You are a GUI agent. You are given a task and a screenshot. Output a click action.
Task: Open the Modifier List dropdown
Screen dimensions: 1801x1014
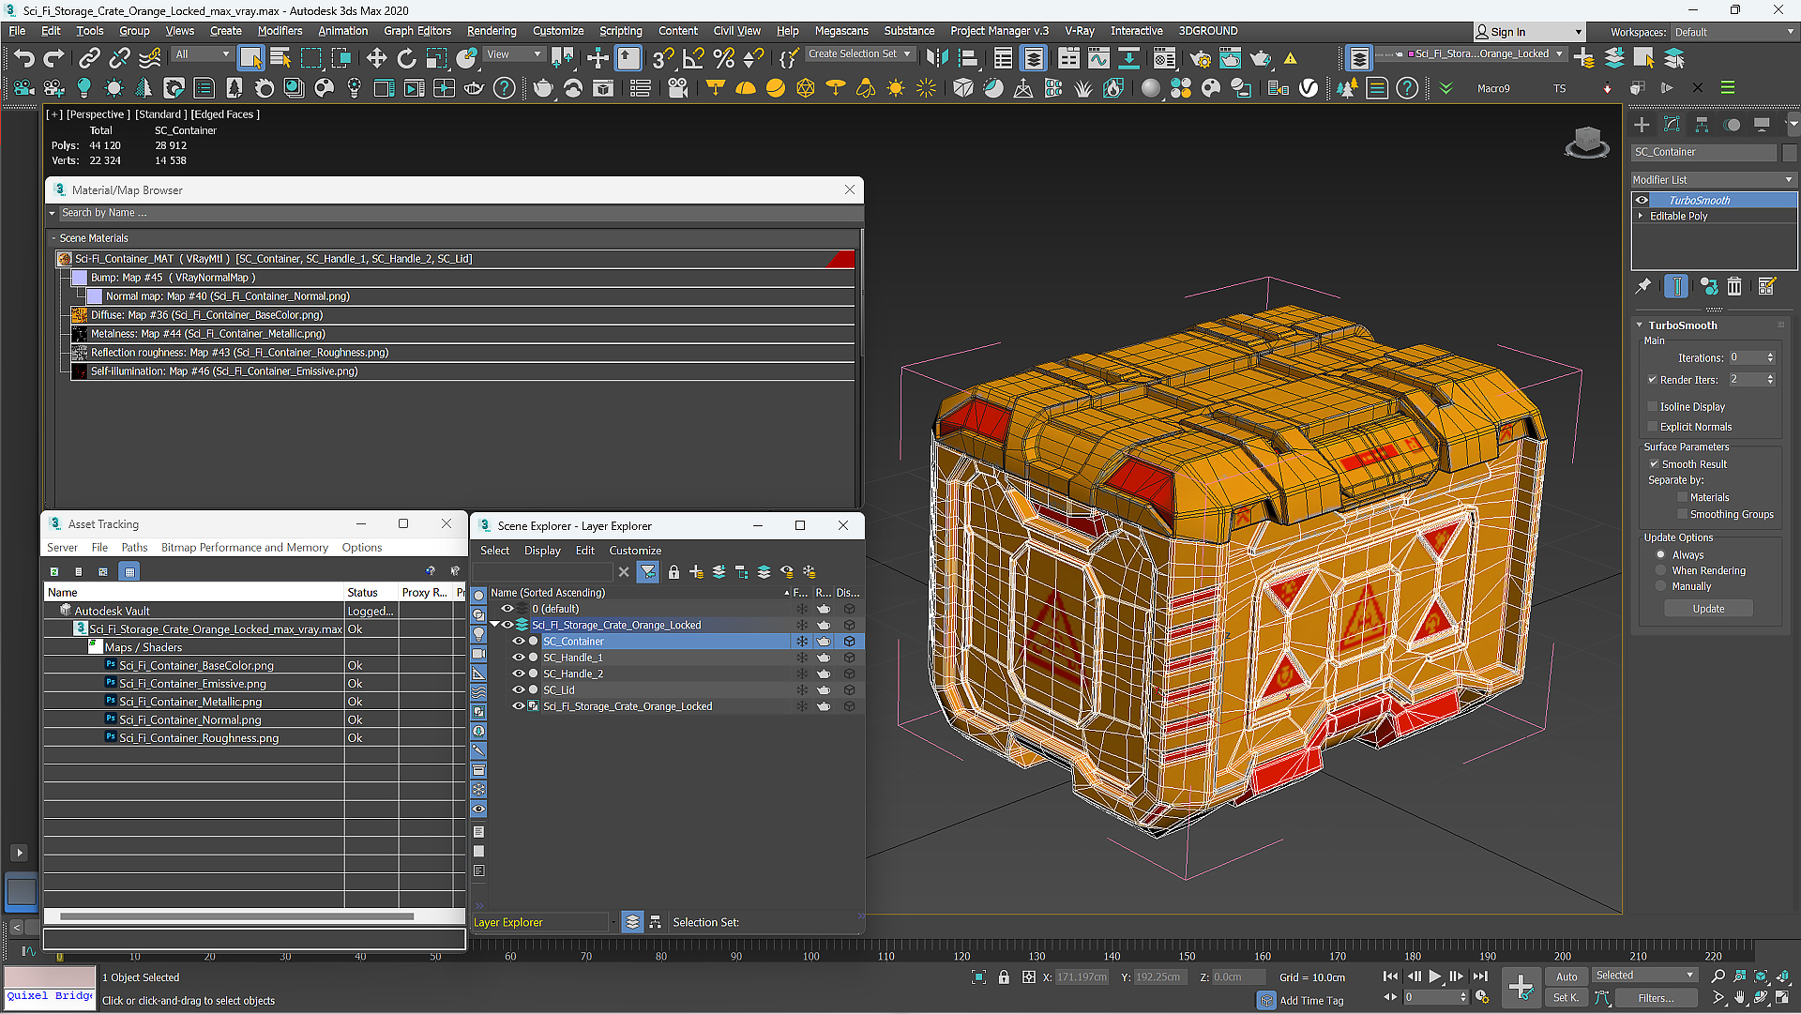(1713, 179)
